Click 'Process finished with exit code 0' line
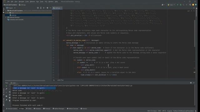 pos(27,105)
